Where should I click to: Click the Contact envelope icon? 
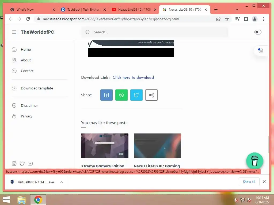(14, 71)
